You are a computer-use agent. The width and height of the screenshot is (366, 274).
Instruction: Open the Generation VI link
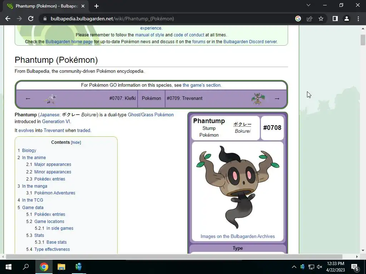click(x=56, y=121)
